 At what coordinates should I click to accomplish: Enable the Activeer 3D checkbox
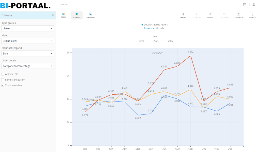[3, 74]
